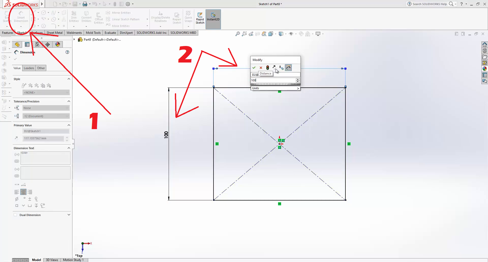Viewport: 488px width, 262px height.
Task: Switch to the Evaluate tab
Action: click(110, 33)
